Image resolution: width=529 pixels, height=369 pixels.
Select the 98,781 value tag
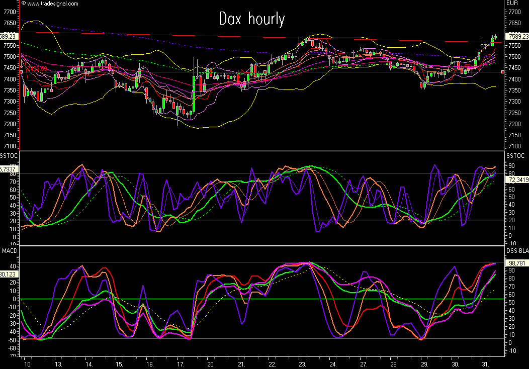pyautogui.click(x=515, y=263)
